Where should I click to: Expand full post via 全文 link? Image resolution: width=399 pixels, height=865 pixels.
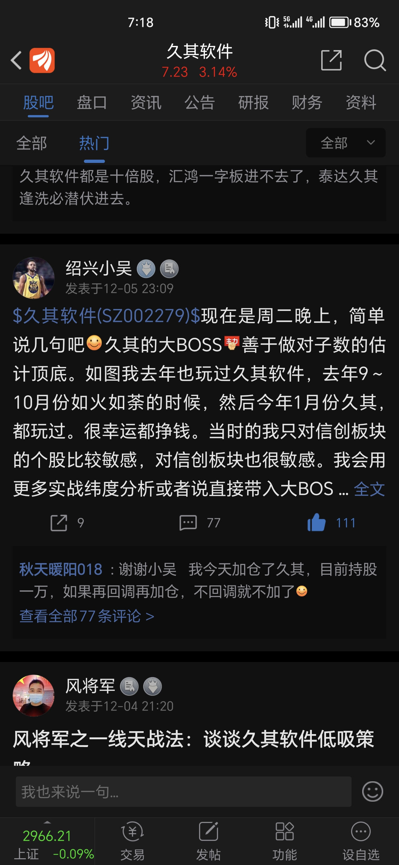[x=369, y=488]
